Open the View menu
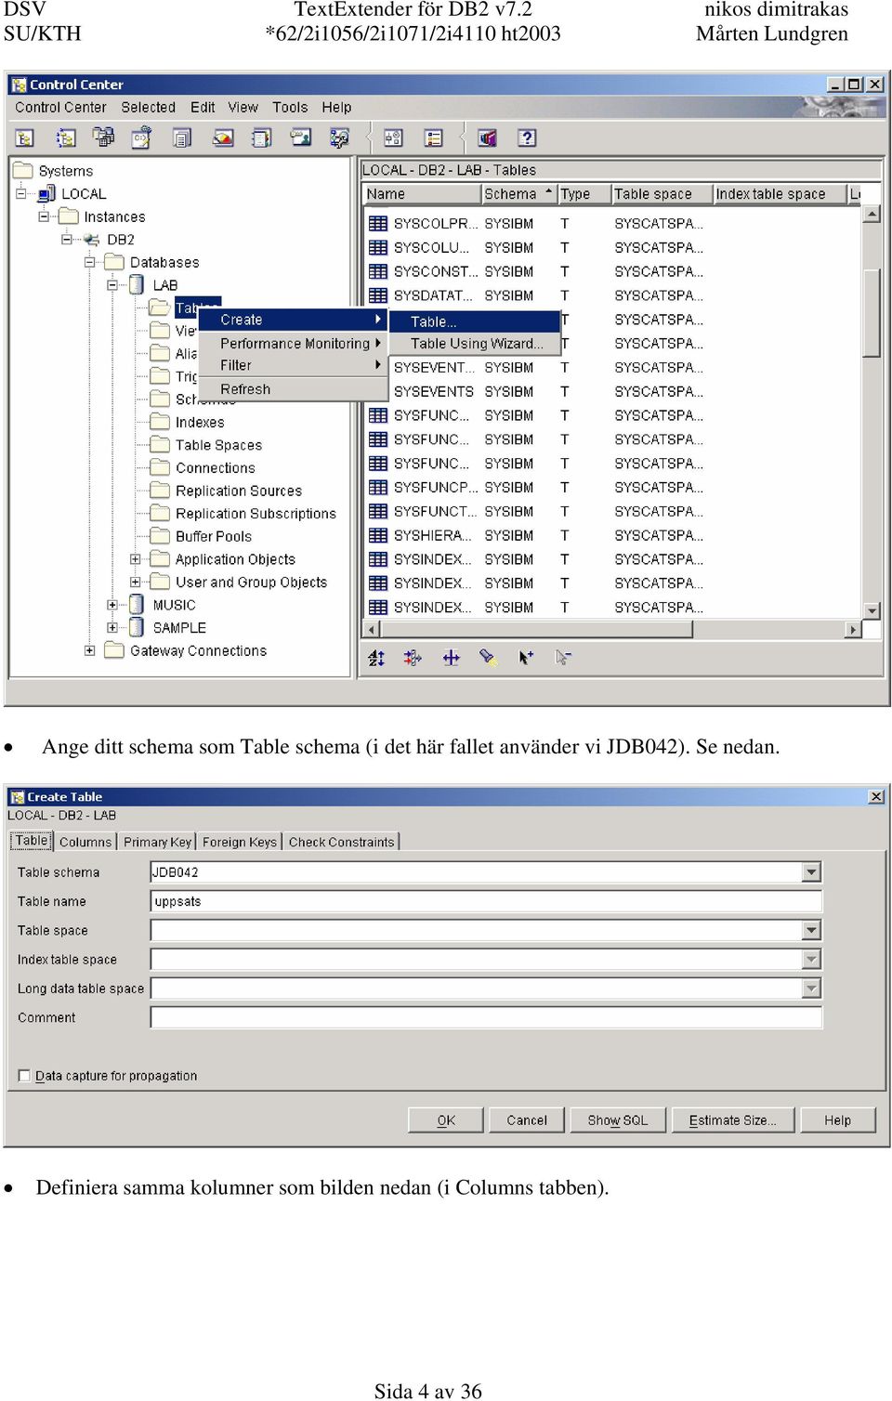892x1401 pixels. click(243, 108)
